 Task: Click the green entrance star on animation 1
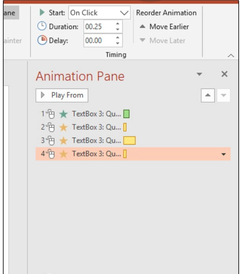click(64, 114)
